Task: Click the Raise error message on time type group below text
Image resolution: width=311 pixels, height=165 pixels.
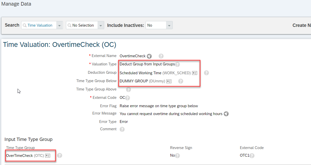Action: click(159, 106)
